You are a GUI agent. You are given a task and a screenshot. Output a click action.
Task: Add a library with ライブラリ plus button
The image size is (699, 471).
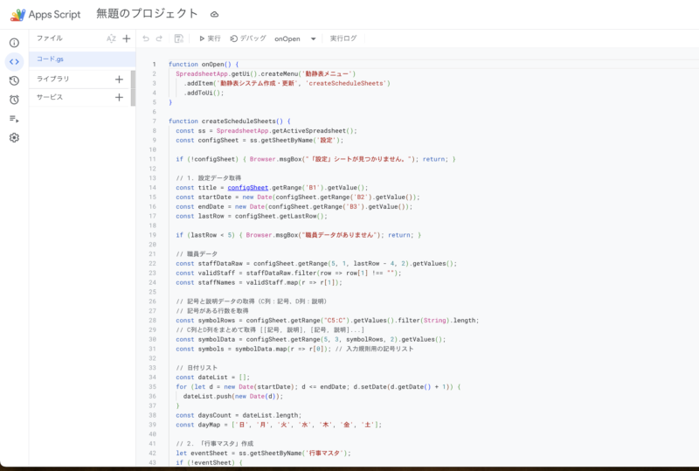[x=119, y=79]
